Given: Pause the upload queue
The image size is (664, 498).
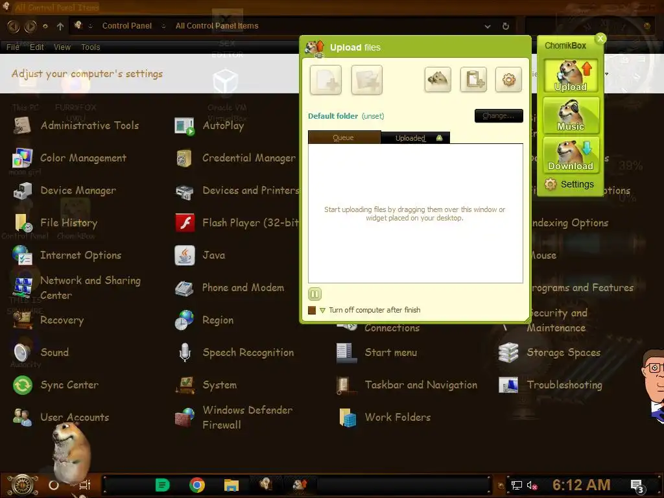Looking at the screenshot, I should (314, 294).
